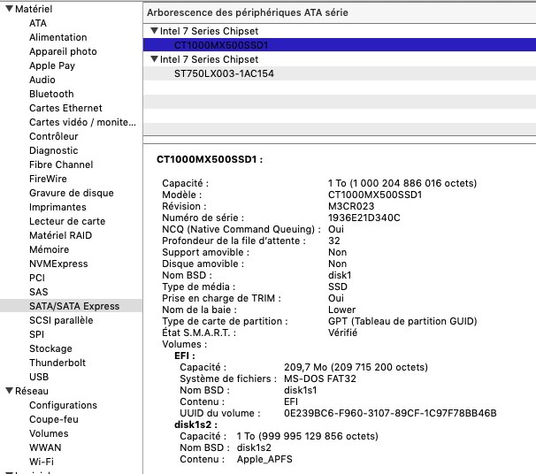Open the PCI category
The image size is (536, 474).
pyautogui.click(x=37, y=278)
